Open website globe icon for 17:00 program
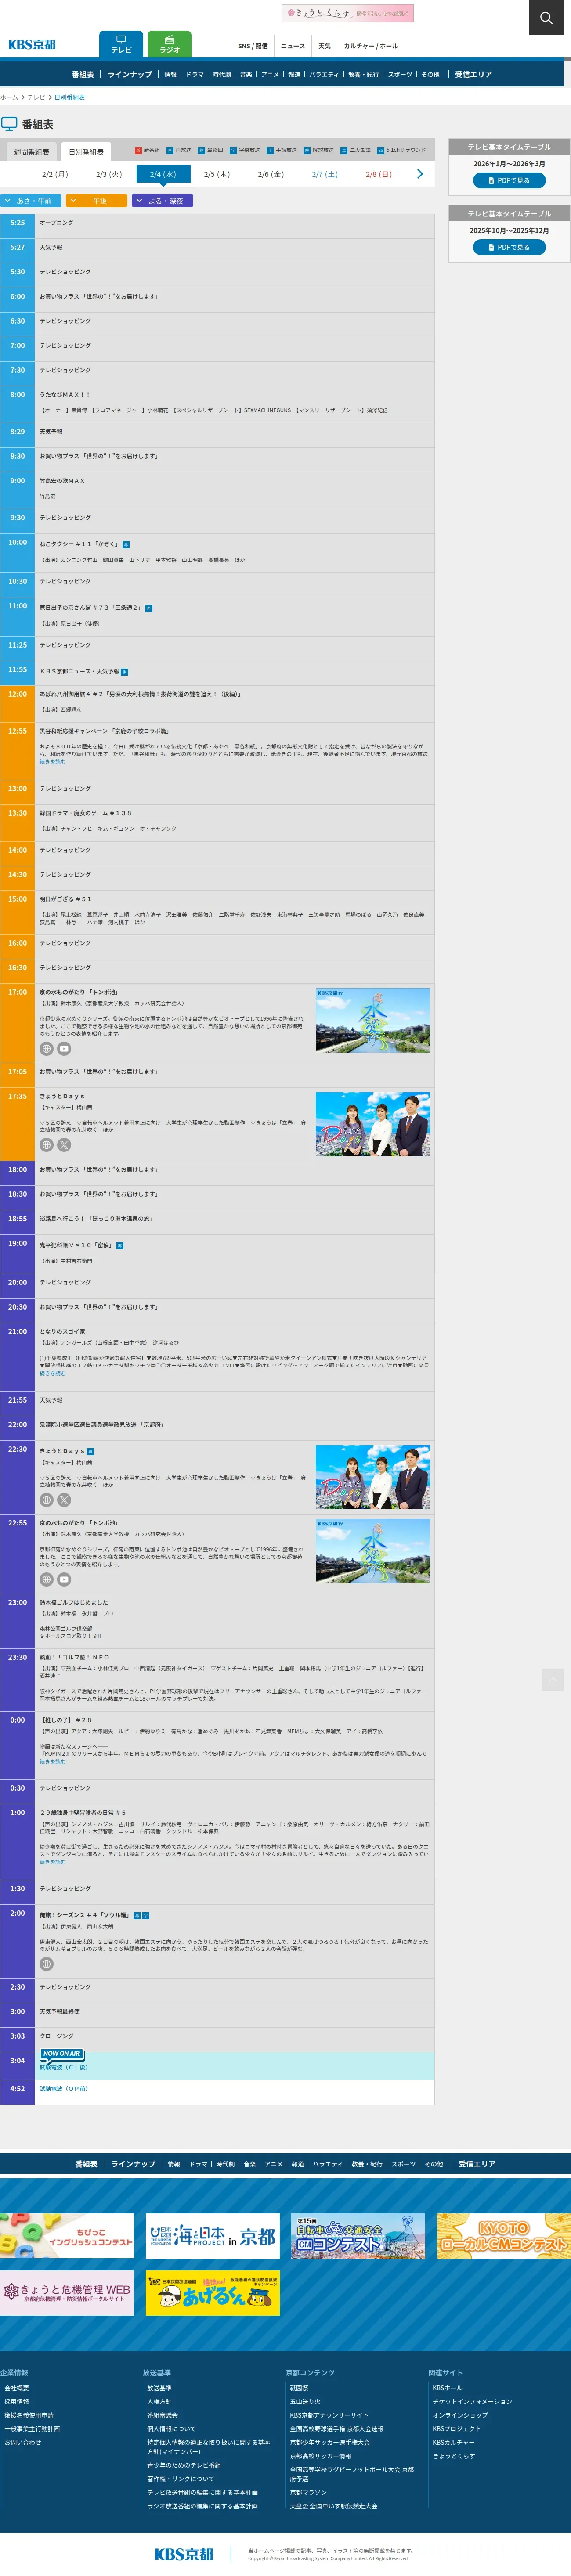Screen dimensions: 571x2576 pos(46,1049)
